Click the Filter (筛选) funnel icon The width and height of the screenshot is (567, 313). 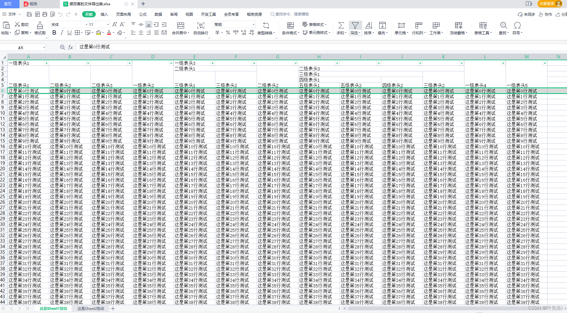355,25
